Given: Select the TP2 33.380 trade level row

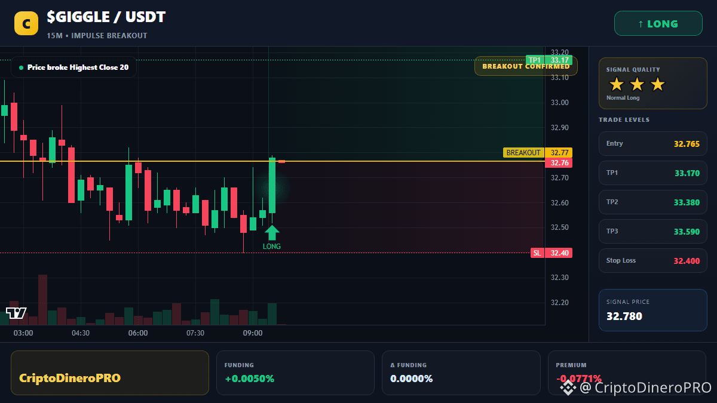Looking at the screenshot, I should pos(652,202).
